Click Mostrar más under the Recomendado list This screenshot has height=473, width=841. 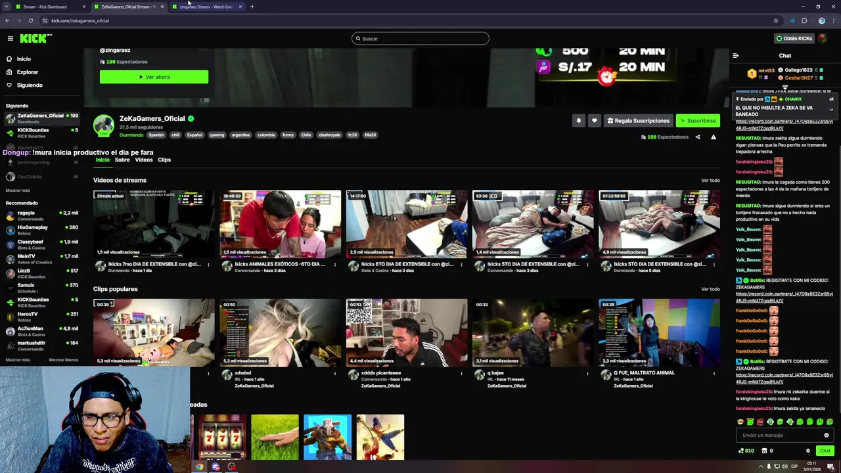18,360
